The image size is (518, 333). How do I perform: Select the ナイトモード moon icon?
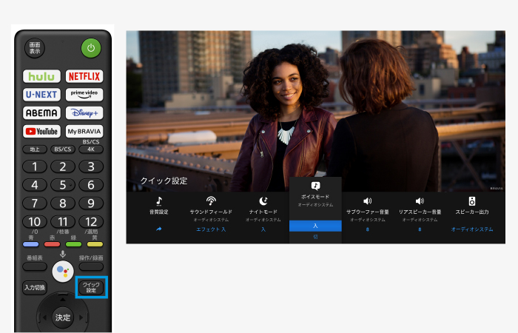[263, 201]
